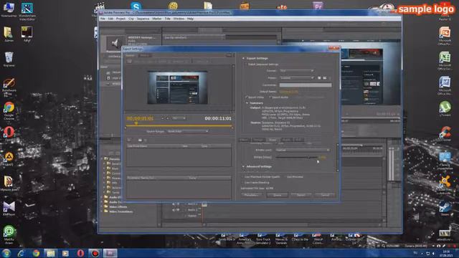Select the Audio Effects folder
459x258 pixels.
coord(113,197)
